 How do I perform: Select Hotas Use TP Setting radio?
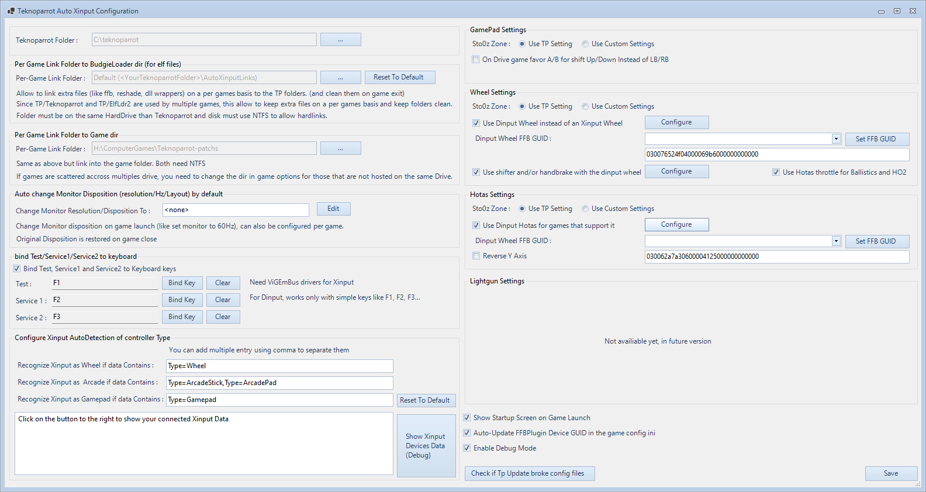[522, 209]
